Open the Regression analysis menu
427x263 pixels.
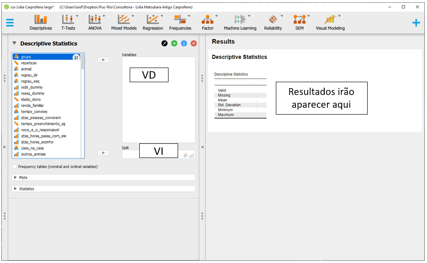[153, 22]
